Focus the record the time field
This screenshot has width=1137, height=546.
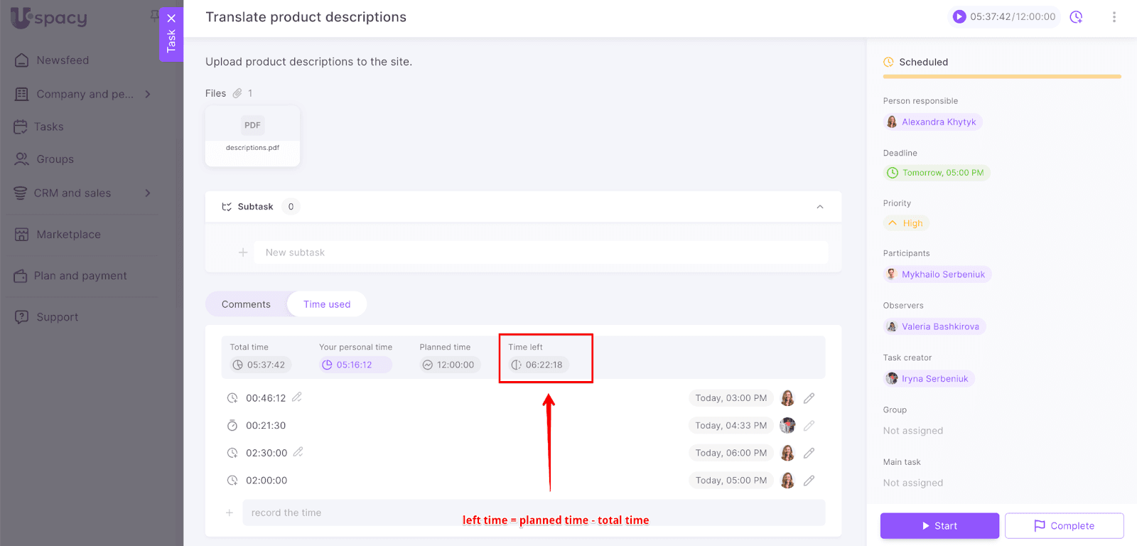click(x=534, y=513)
